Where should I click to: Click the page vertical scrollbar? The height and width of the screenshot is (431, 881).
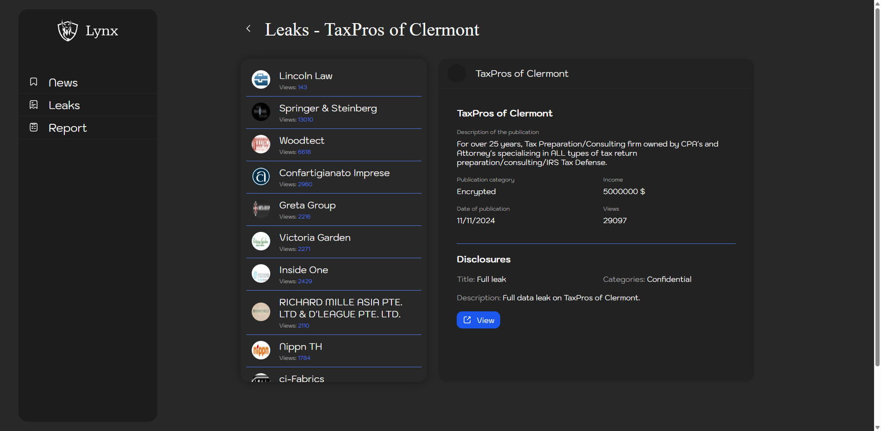877,185
